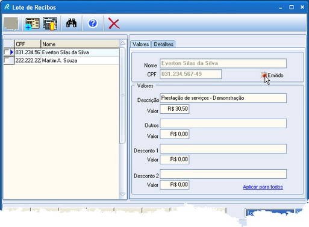The height and width of the screenshot is (227, 309).
Task: Click the list scroll down arrow
Action: (x=122, y=194)
